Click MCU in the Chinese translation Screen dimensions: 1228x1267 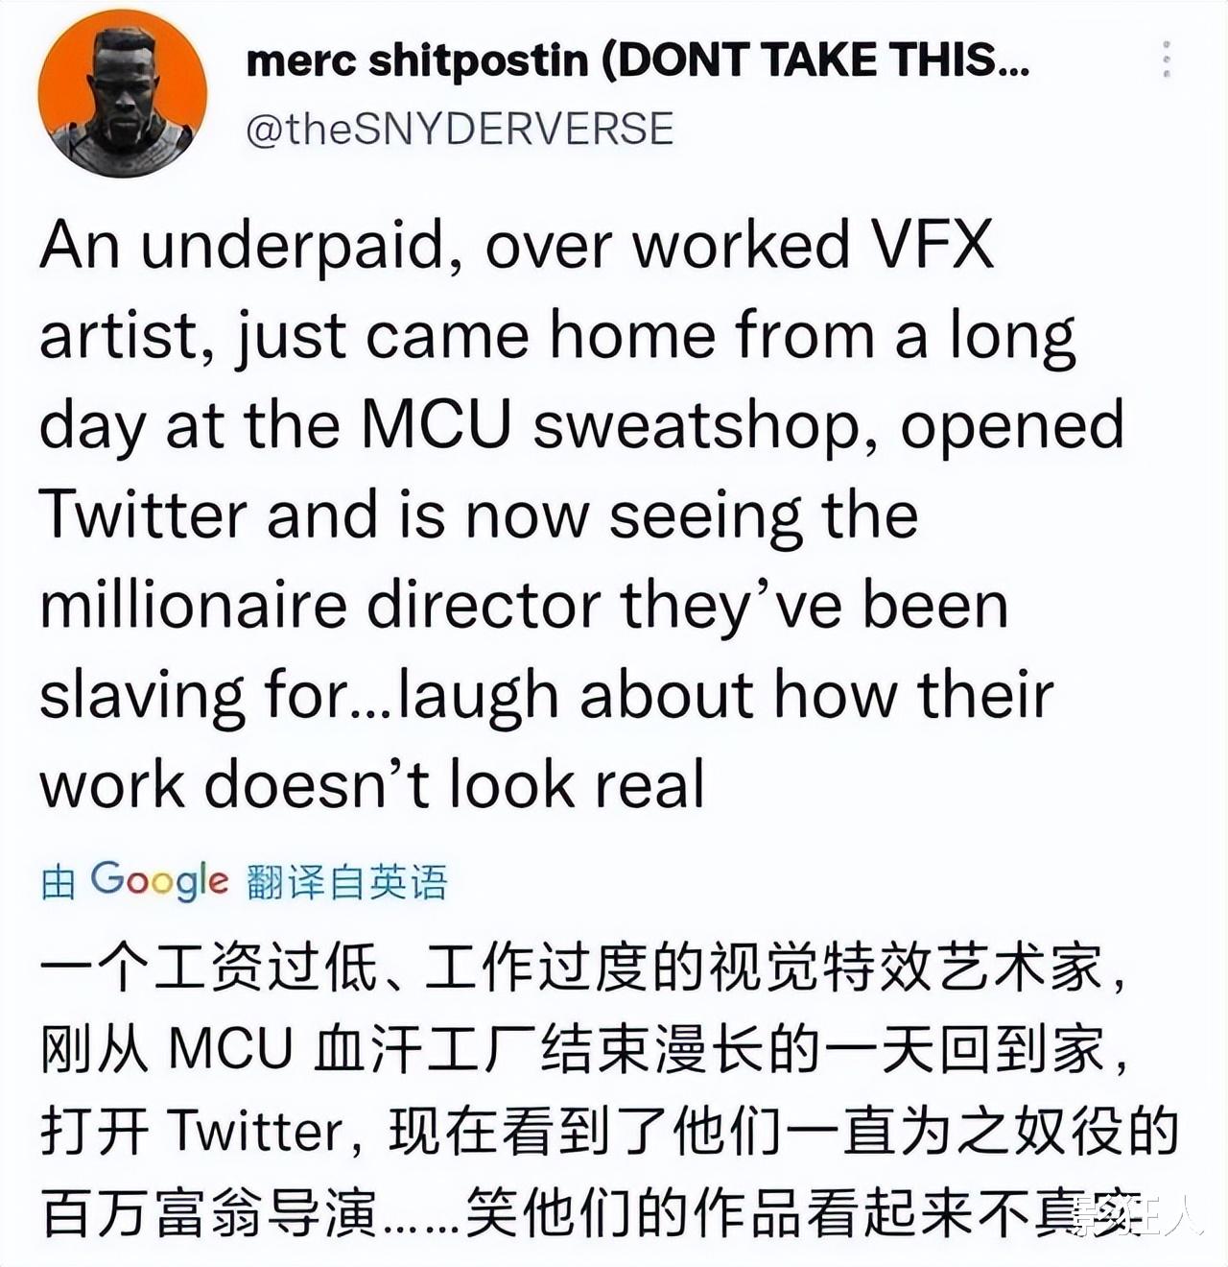tap(230, 1049)
